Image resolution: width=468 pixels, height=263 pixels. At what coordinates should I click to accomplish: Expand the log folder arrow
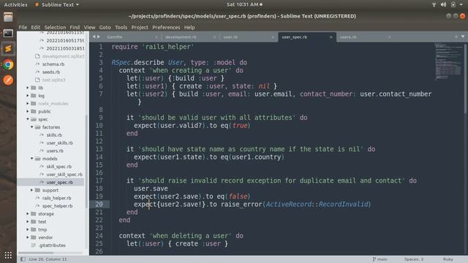click(28, 96)
